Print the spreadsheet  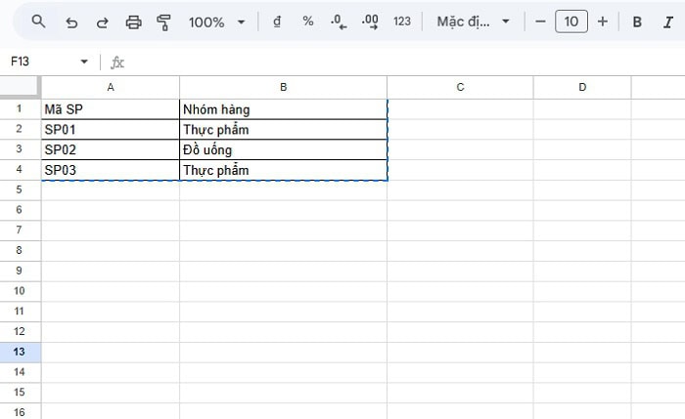click(134, 21)
